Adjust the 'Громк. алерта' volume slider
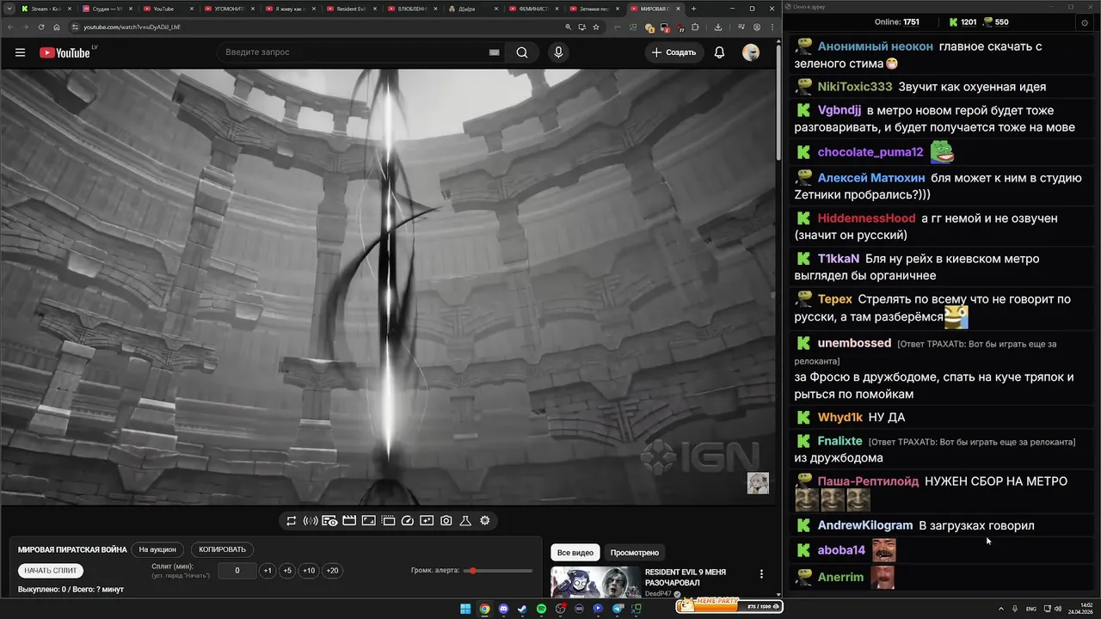The width and height of the screenshot is (1101, 619). 499,571
